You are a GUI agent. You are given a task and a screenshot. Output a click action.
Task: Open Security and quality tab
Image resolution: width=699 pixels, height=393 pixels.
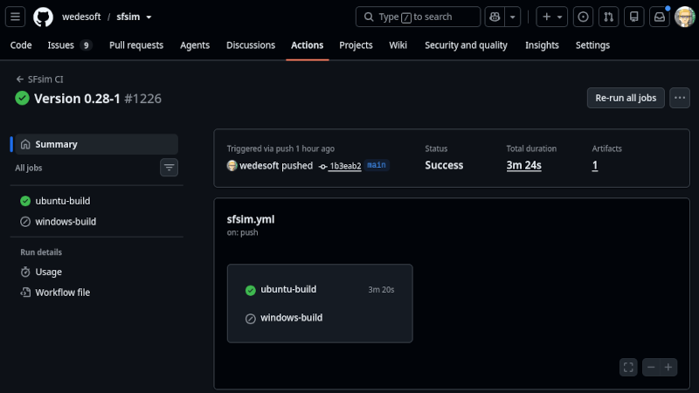pos(466,45)
